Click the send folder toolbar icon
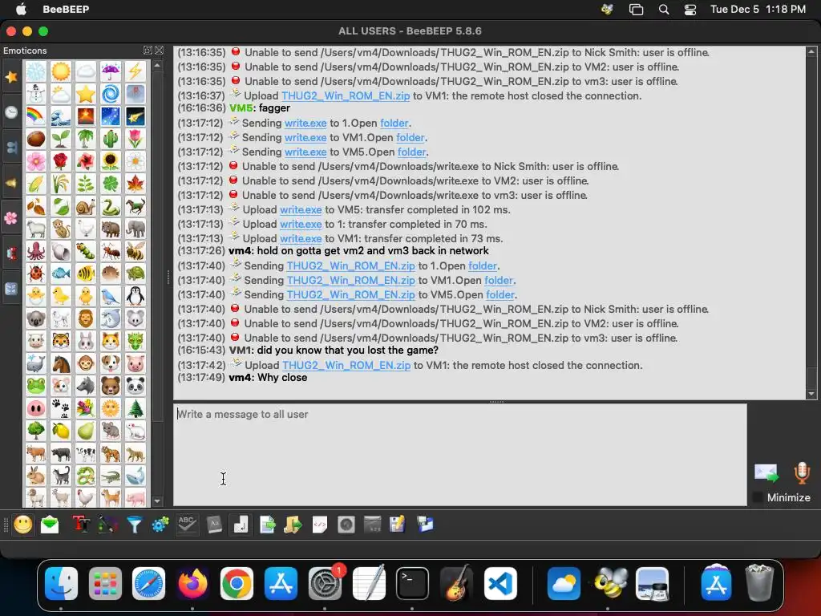 tap(293, 525)
